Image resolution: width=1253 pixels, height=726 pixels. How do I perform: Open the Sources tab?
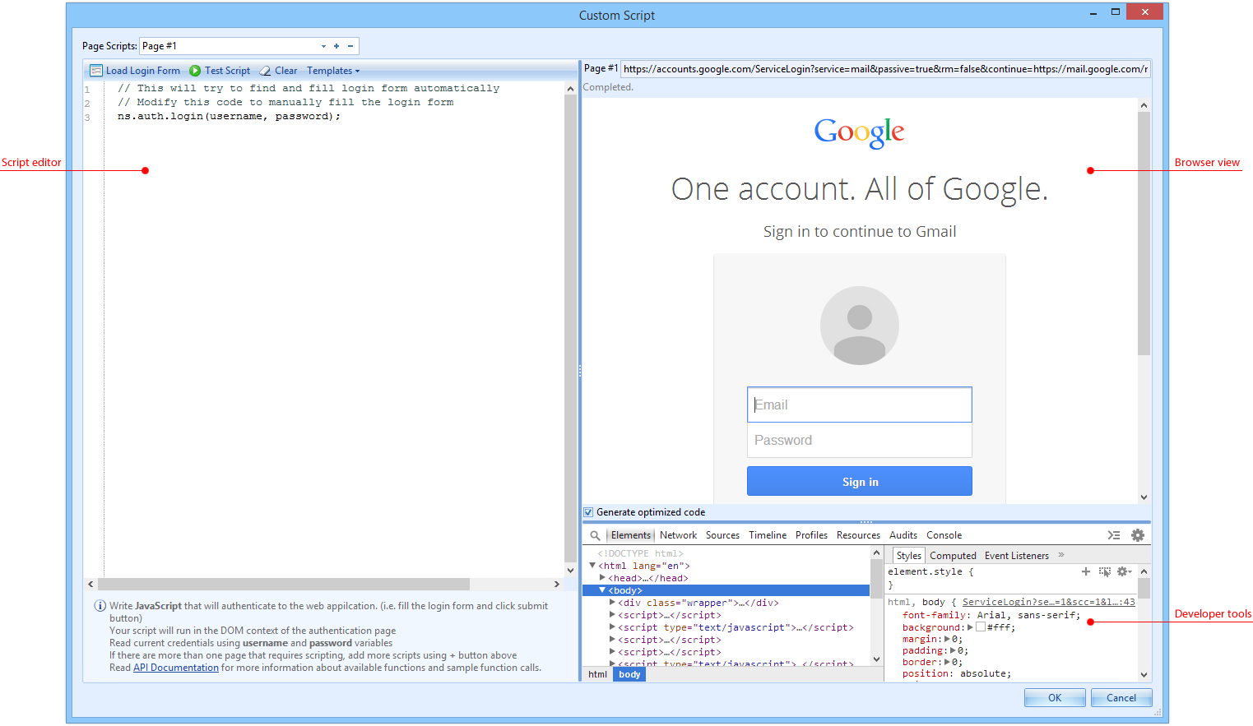(x=722, y=535)
